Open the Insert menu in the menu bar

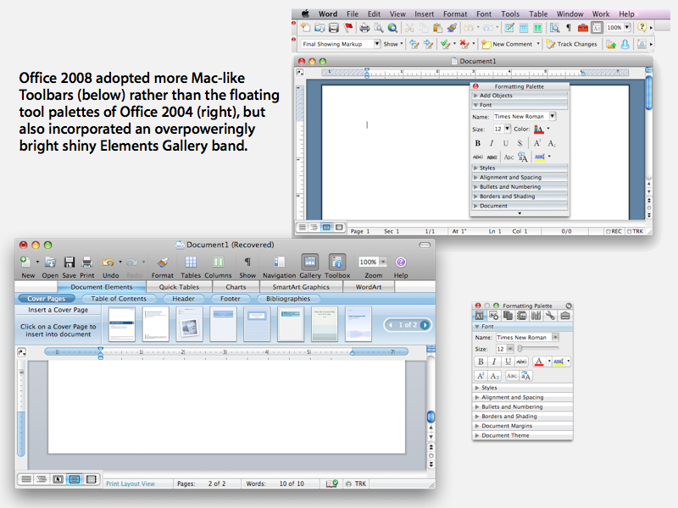[x=425, y=14]
